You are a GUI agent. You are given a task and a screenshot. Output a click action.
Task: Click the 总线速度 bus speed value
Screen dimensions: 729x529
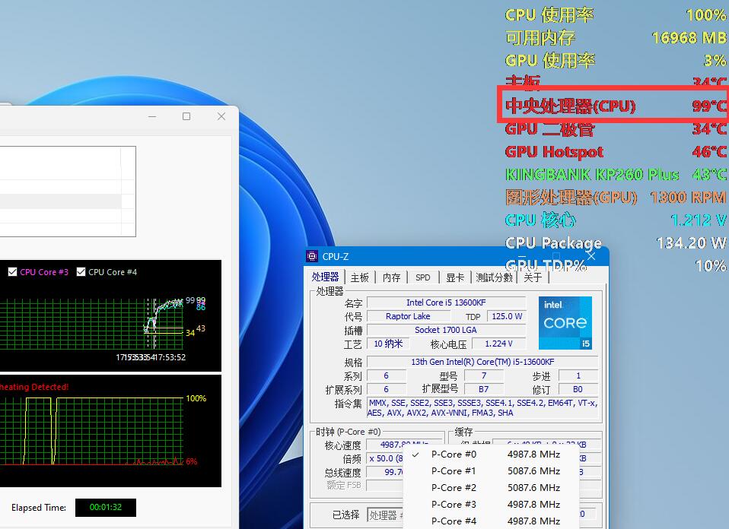point(385,472)
